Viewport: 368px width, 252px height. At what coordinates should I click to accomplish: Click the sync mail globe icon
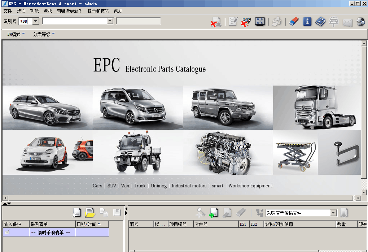(361, 22)
